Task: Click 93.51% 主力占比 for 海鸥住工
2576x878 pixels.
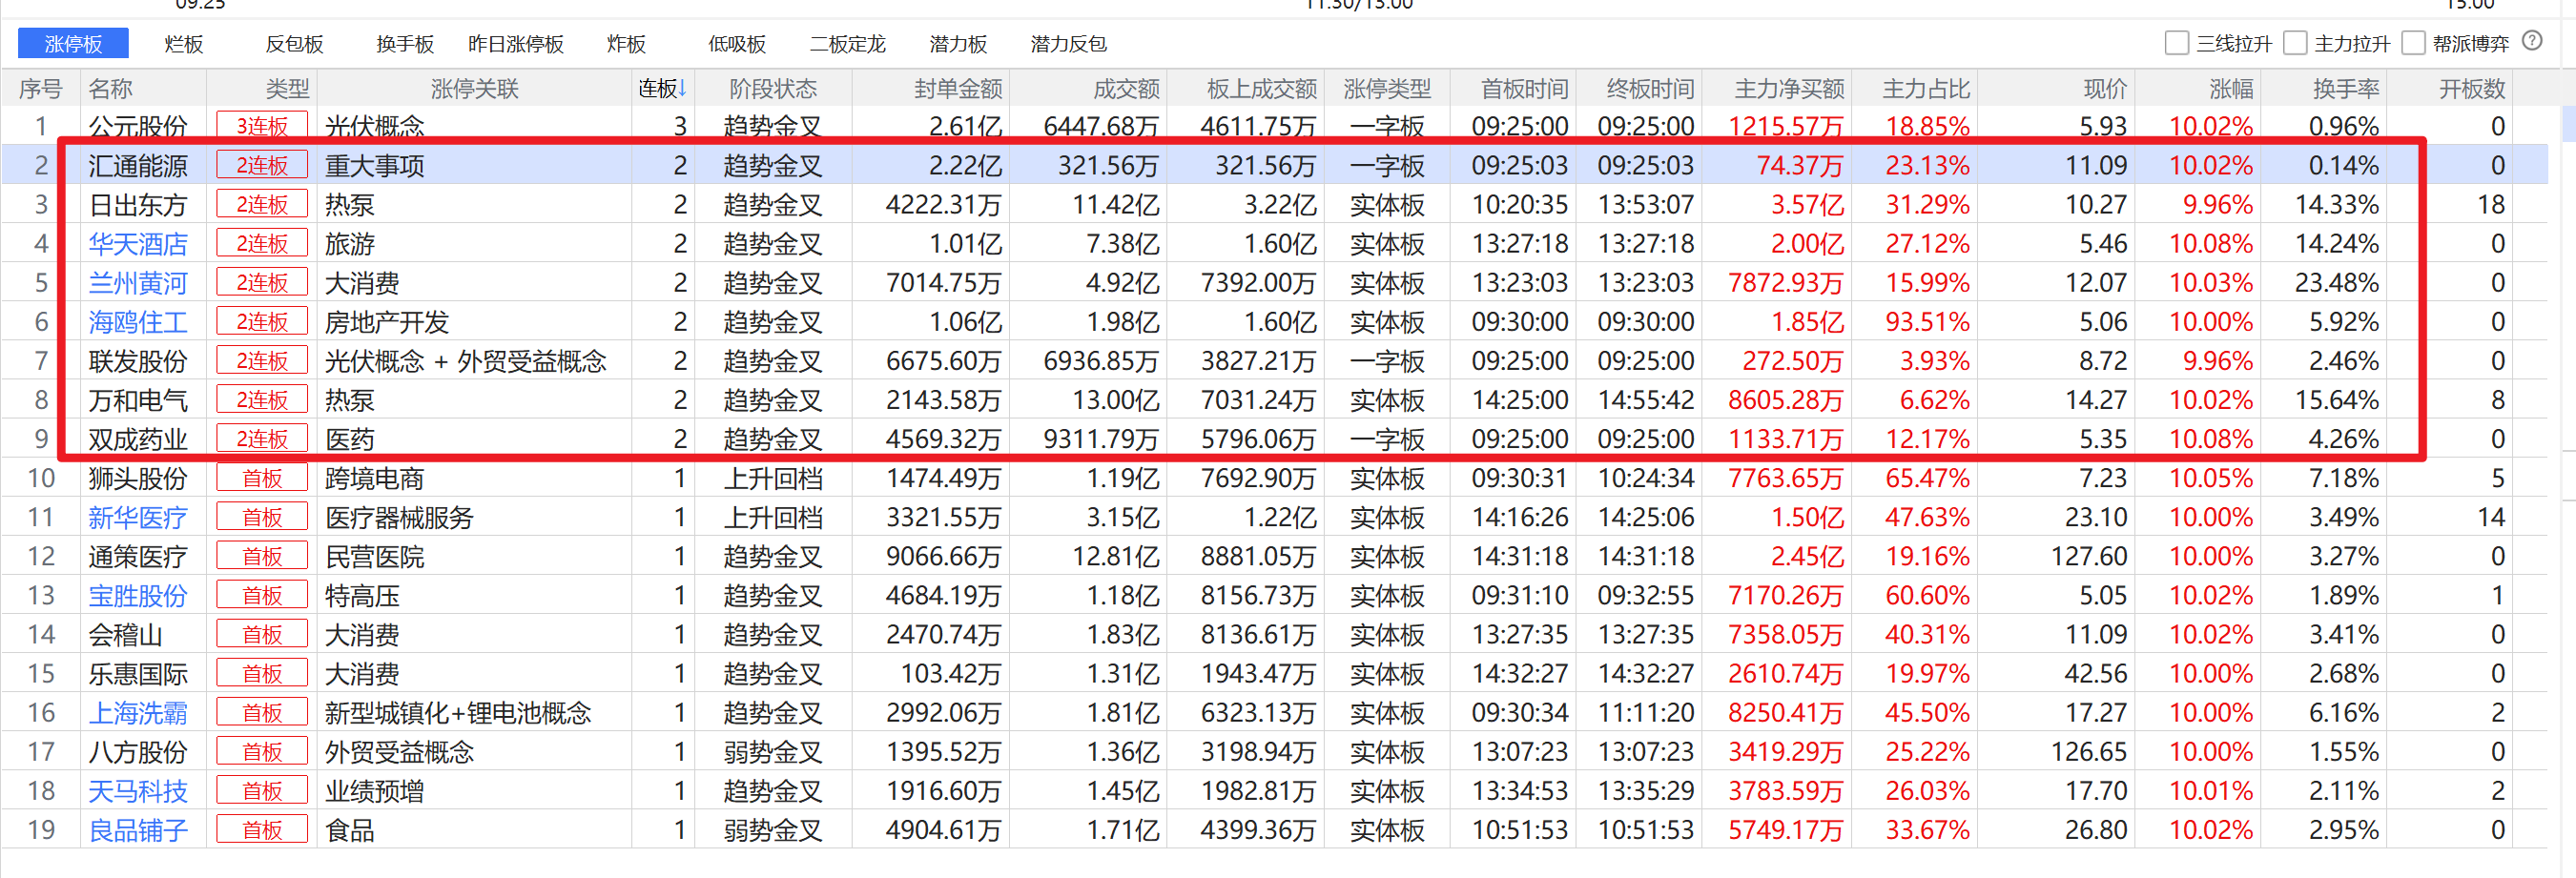Action: click(1927, 322)
